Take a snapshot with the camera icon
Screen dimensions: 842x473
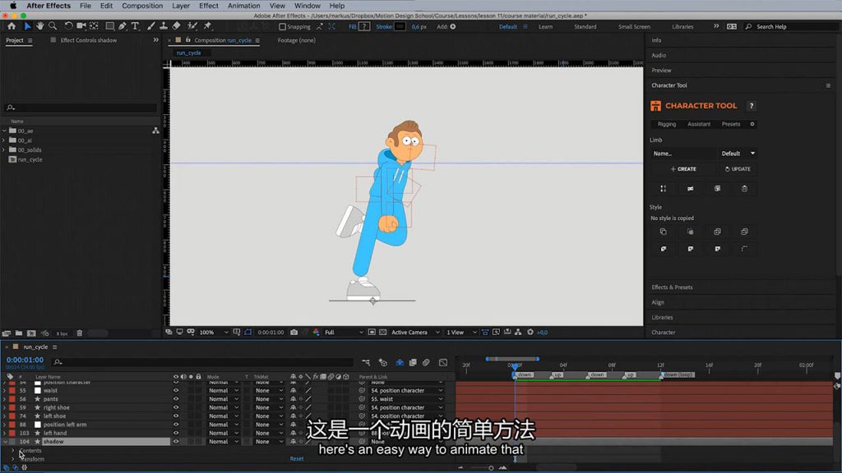[x=294, y=333]
